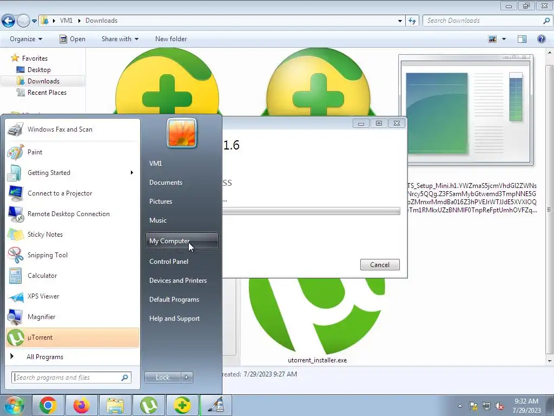The image size is (554, 416).
Task: Open Google Chrome from the taskbar
Action: [48, 405]
